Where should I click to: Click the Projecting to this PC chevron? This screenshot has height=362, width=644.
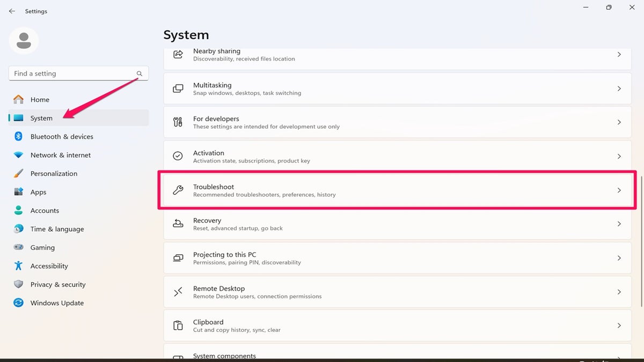[619, 258]
